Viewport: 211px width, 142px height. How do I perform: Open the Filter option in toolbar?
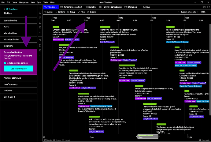click(x=81, y=12)
